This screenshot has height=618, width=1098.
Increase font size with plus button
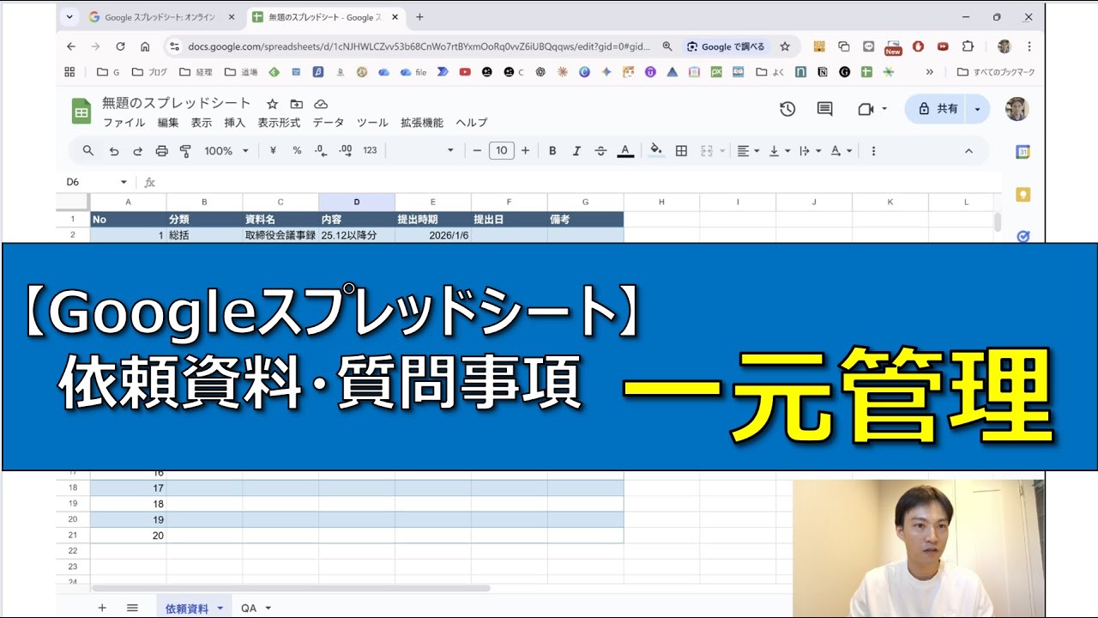tap(525, 150)
